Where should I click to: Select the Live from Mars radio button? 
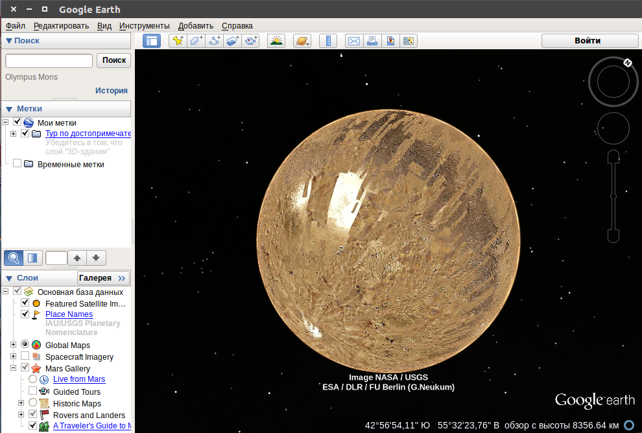pyautogui.click(x=33, y=379)
